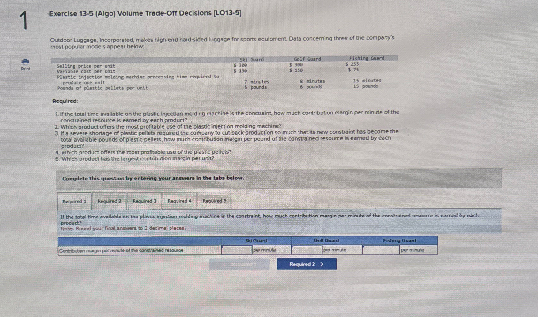Open the Required 4 tab

(x=179, y=201)
